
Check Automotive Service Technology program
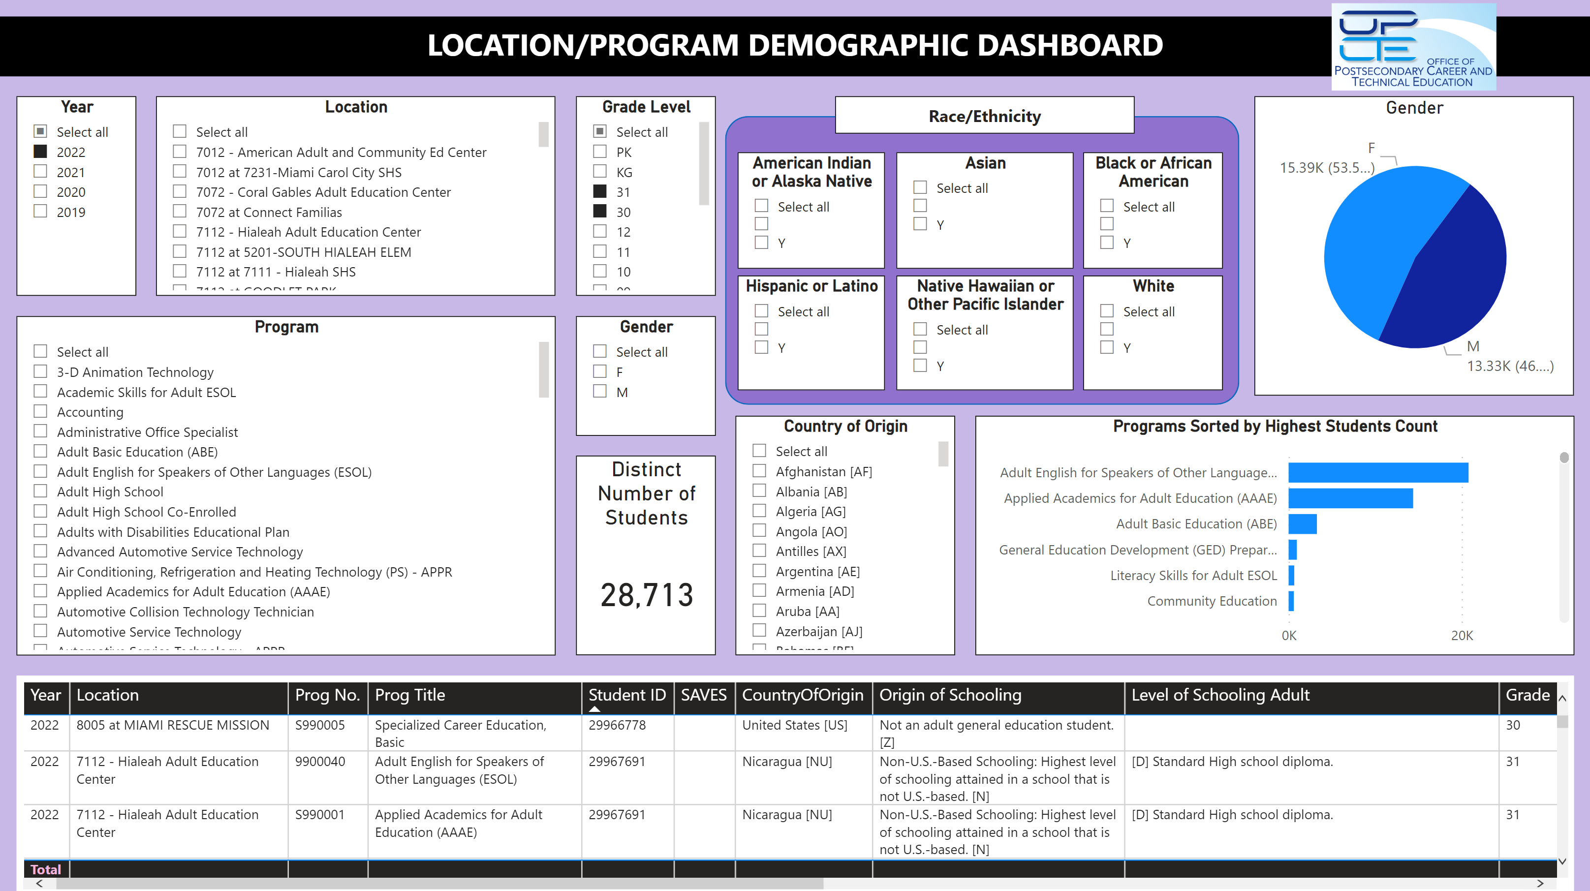coord(41,631)
